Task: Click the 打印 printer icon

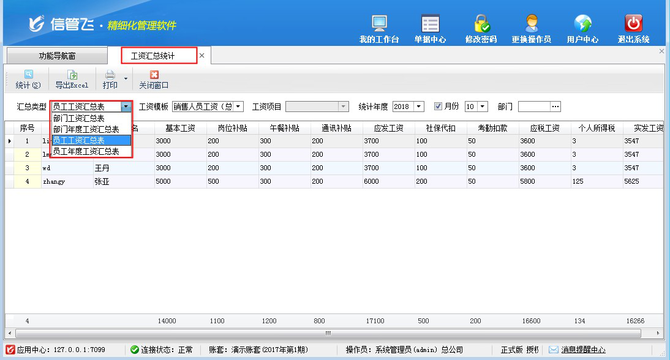Action: click(x=110, y=80)
